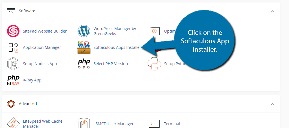
Task: Click the PHP version selector icon
Action: pos(84,64)
